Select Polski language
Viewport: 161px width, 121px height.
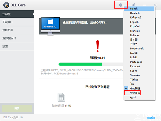point(139,57)
